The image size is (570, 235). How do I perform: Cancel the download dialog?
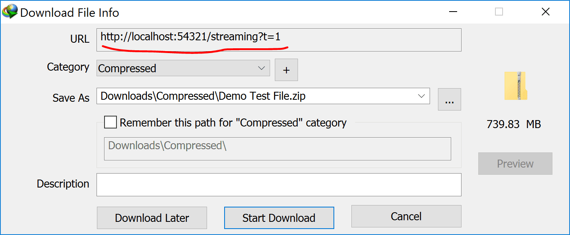pyautogui.click(x=406, y=216)
